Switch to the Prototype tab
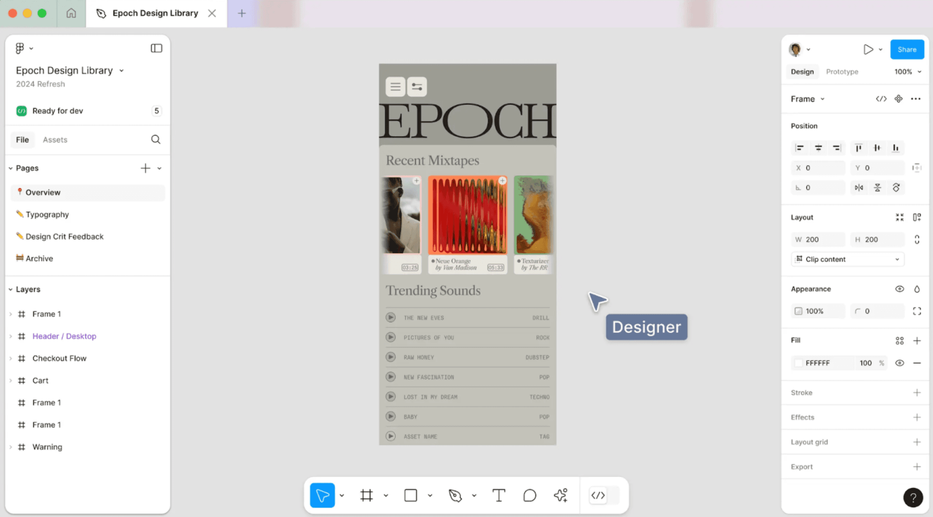Image resolution: width=933 pixels, height=517 pixels. [842, 71]
